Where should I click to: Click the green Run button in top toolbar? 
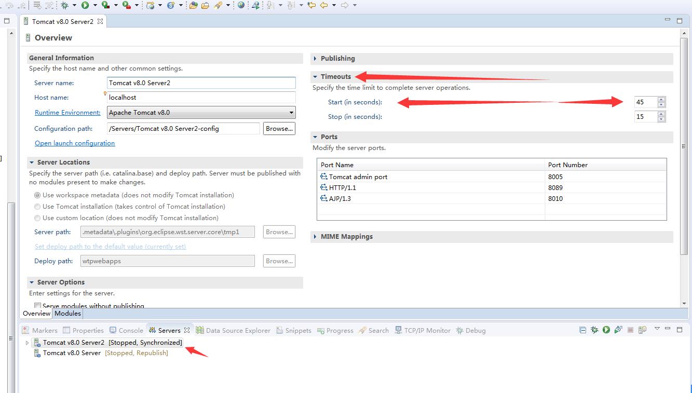pos(85,5)
